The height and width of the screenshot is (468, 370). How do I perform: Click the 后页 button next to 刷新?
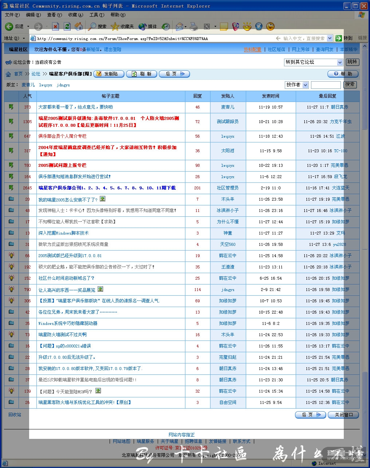(174, 74)
